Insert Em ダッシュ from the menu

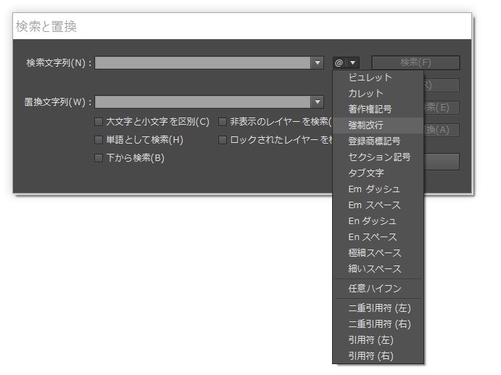point(378,189)
